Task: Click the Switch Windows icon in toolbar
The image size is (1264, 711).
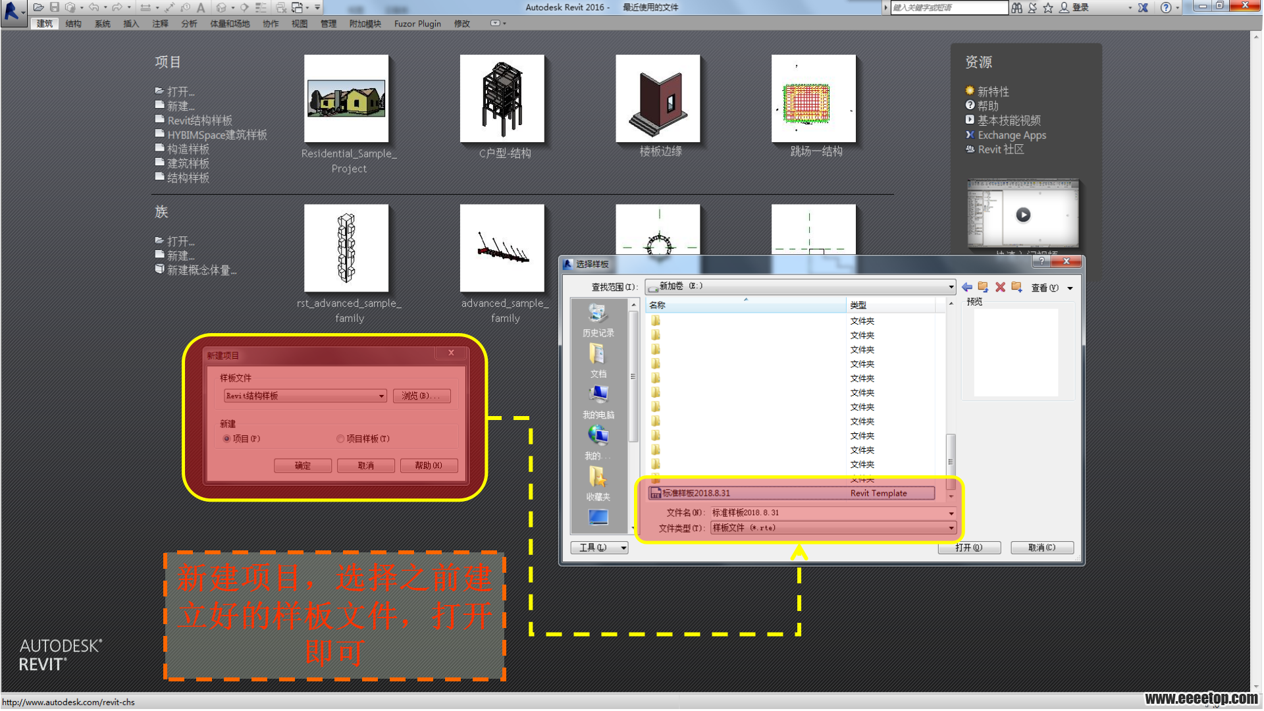Action: [298, 7]
